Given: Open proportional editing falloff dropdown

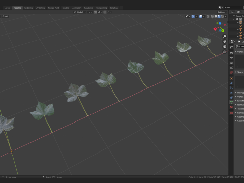Looking at the screenshot, I should click(x=109, y=12).
